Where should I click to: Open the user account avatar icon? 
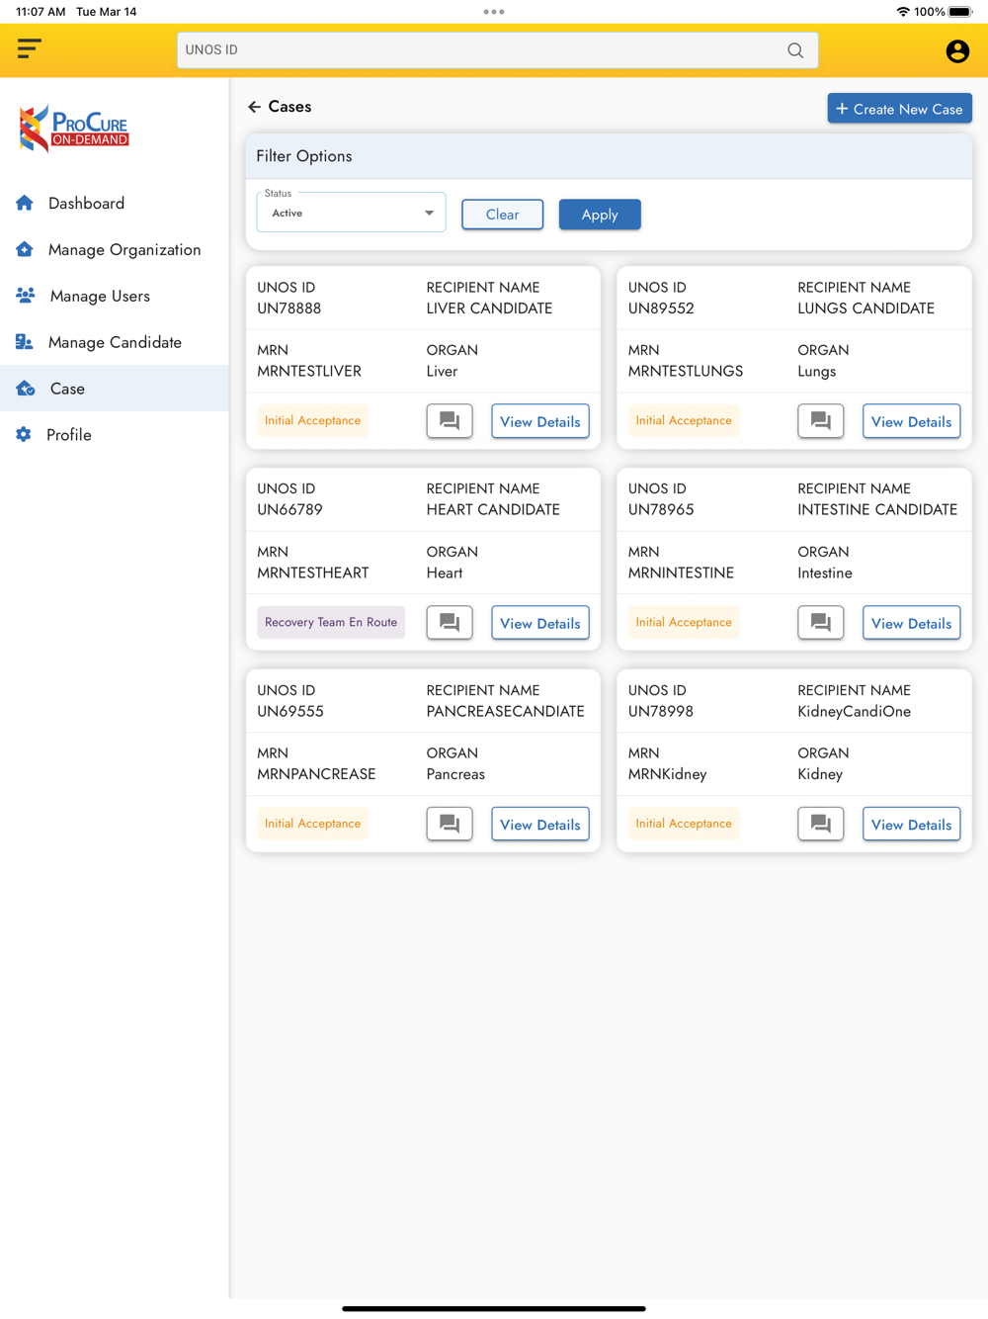tap(956, 50)
